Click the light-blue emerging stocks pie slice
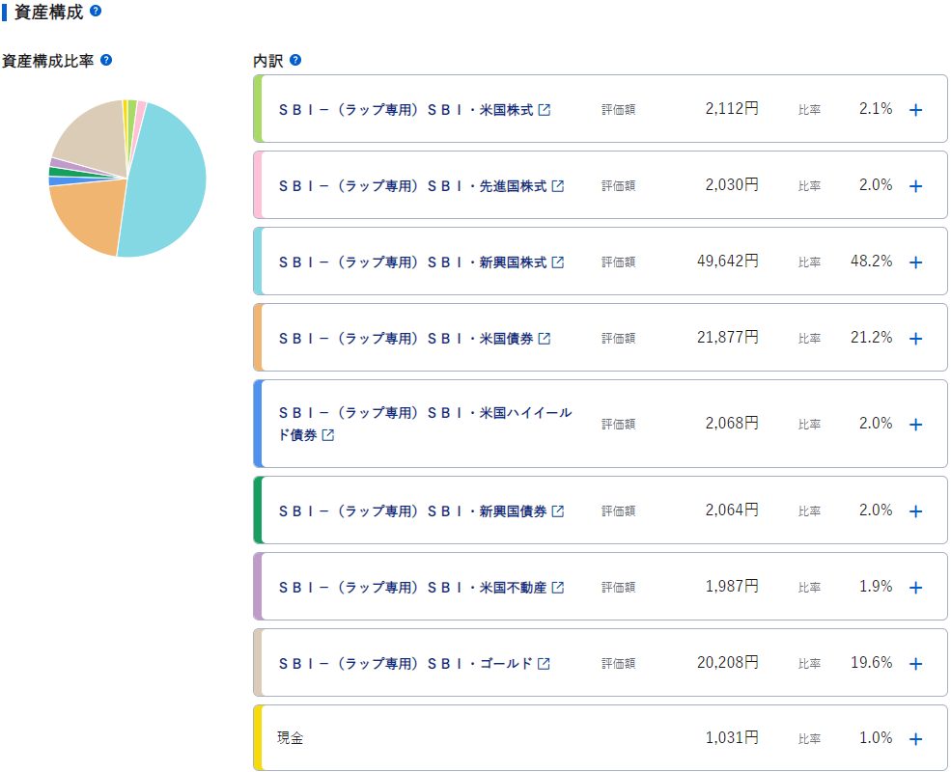The height and width of the screenshot is (772, 951). [170, 181]
